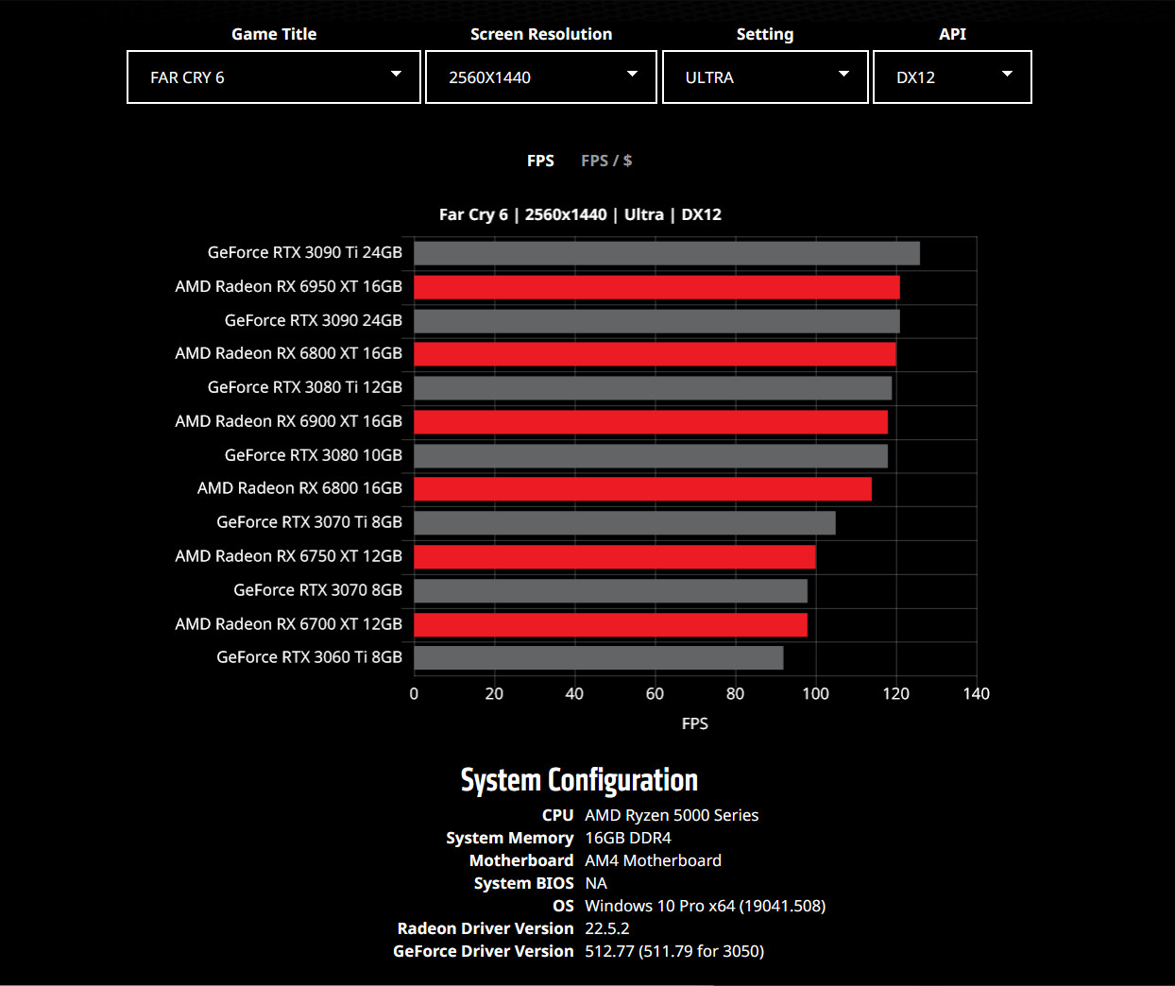Click the Radeon Driver Version value 22.5.2
This screenshot has width=1175, height=986.
pyautogui.click(x=607, y=929)
